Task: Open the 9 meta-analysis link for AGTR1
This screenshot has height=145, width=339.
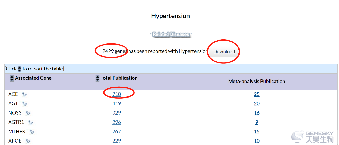Action: [x=257, y=122]
